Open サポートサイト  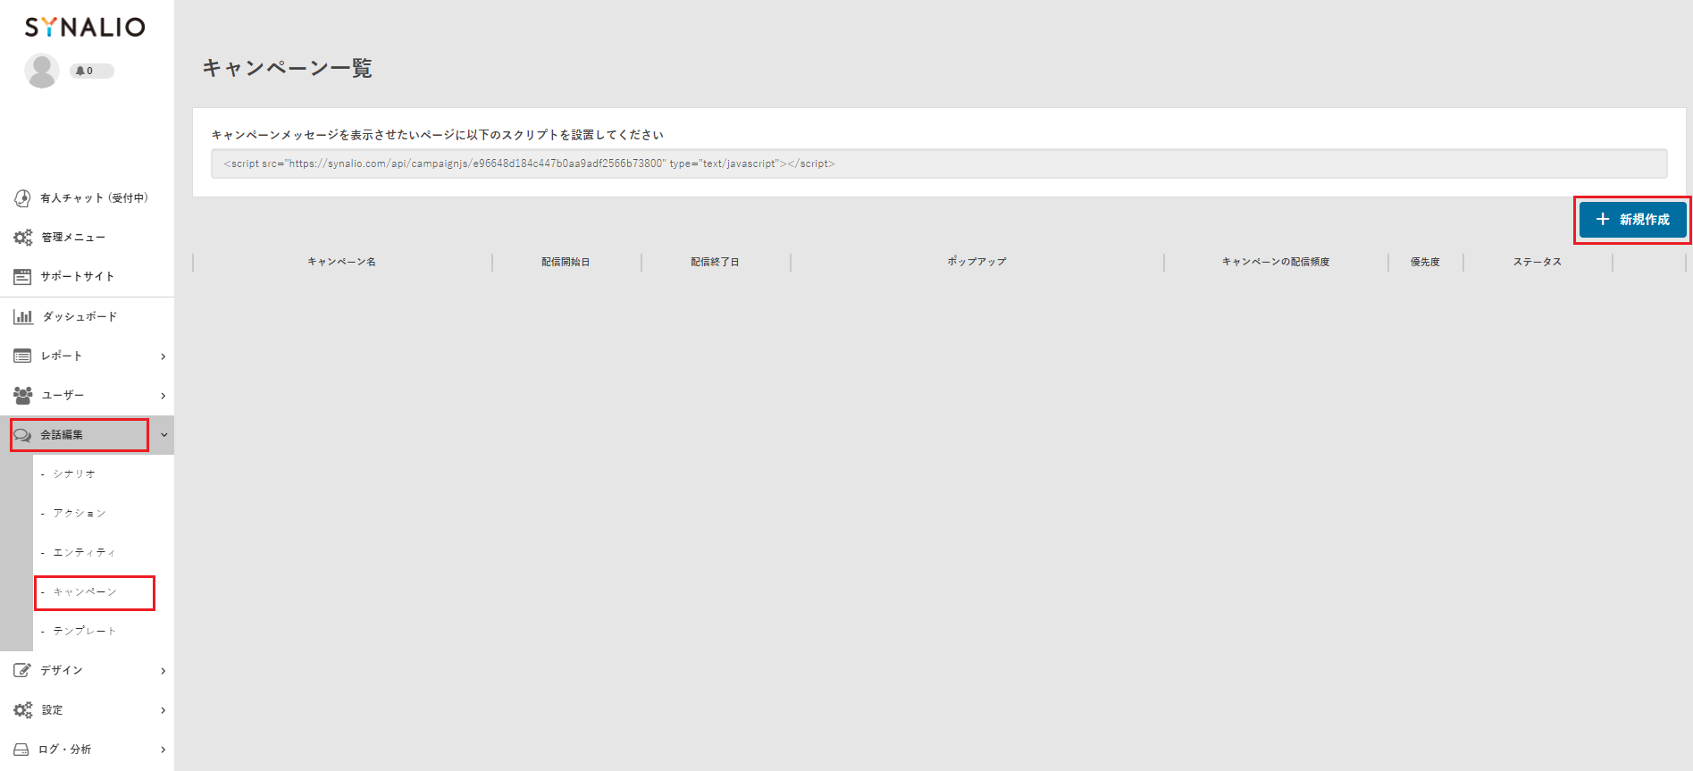[78, 277]
